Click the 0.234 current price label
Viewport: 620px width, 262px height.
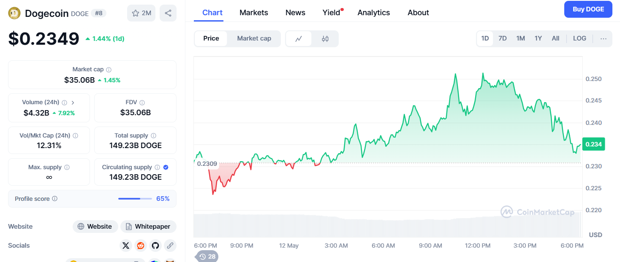click(x=593, y=144)
